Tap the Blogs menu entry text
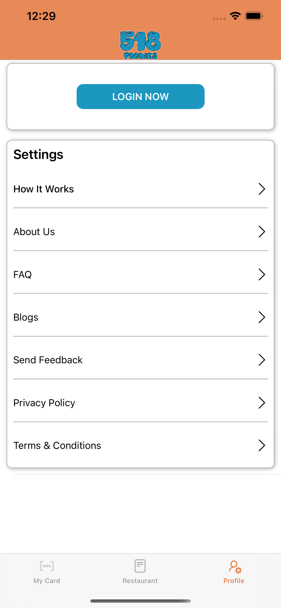 coord(26,317)
